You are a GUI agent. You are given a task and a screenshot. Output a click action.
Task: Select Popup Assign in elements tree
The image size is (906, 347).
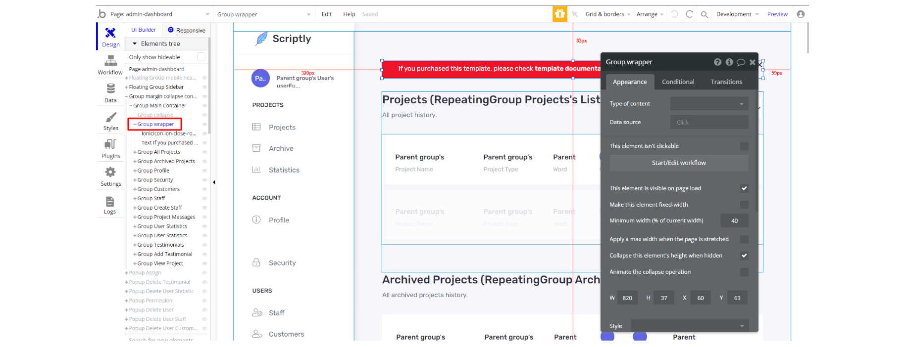click(145, 273)
